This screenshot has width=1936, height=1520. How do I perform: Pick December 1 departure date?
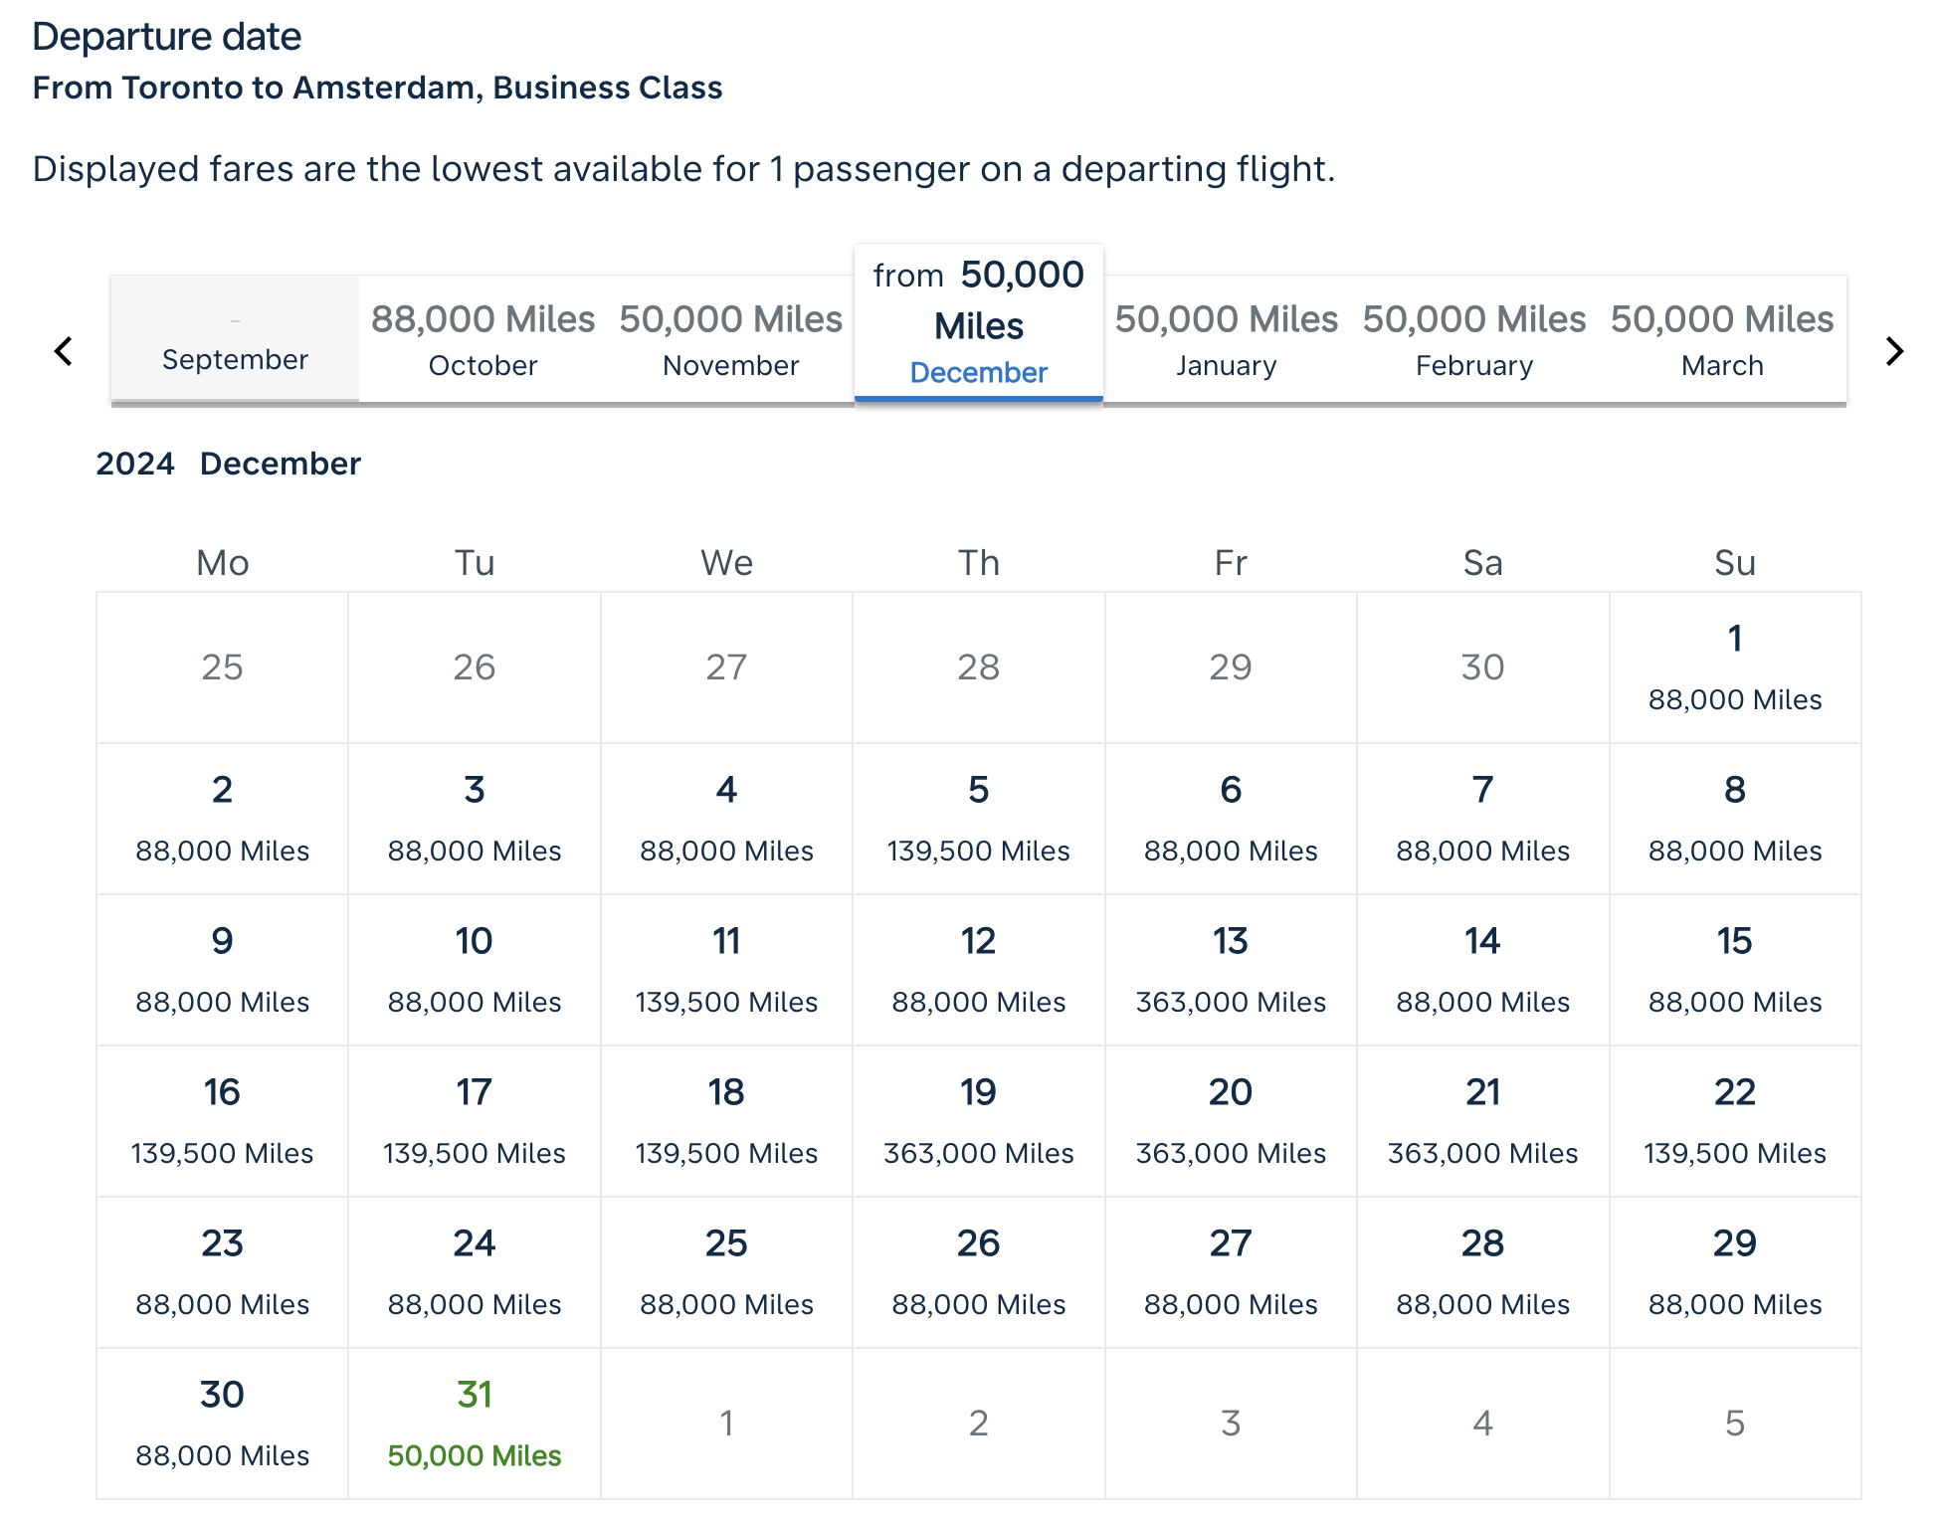coord(1735,667)
